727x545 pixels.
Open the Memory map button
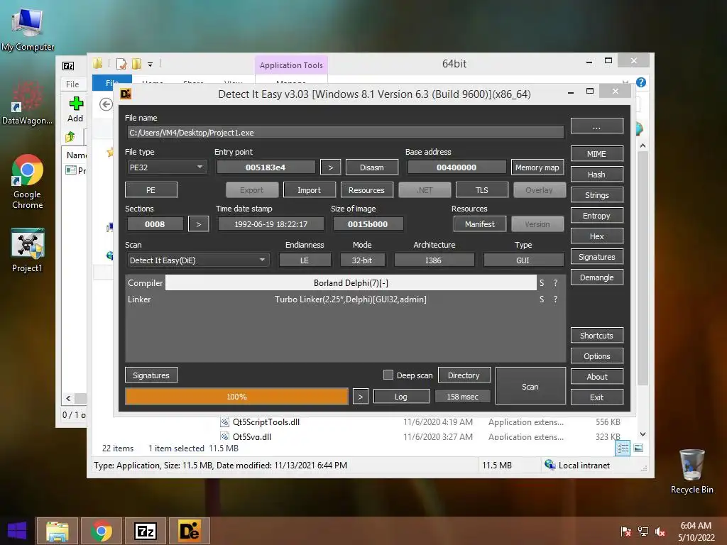pyautogui.click(x=537, y=167)
